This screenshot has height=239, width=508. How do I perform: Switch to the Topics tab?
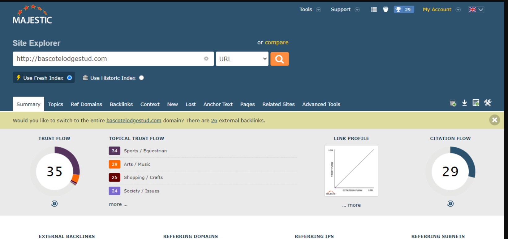click(x=56, y=104)
